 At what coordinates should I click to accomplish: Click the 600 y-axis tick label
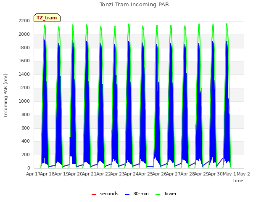[26, 128]
